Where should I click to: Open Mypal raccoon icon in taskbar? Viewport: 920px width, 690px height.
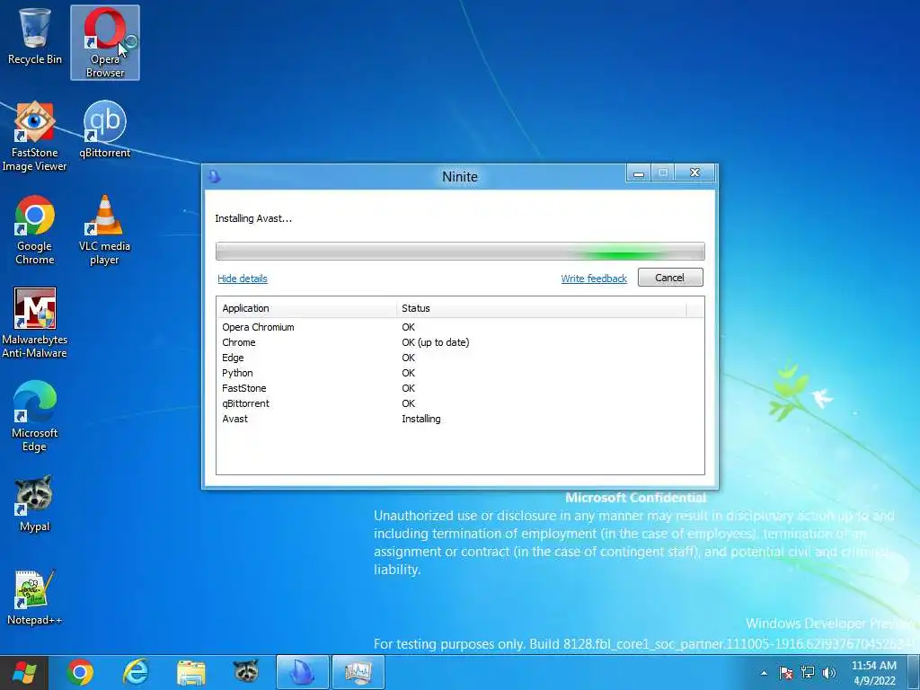(246, 672)
